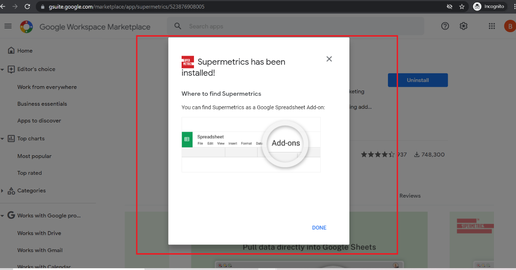Go to Home in sidebar
516x270 pixels.
tap(25, 50)
